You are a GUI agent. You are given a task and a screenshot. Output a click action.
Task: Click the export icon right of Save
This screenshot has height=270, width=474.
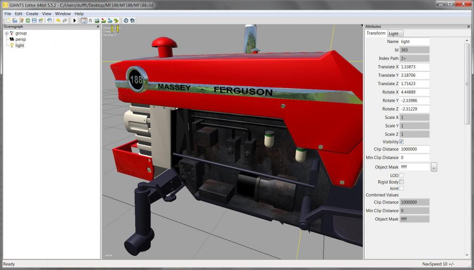point(41,20)
